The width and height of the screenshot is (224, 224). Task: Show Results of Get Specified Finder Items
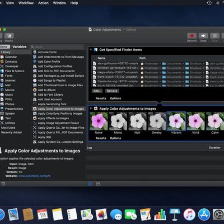click(101, 99)
